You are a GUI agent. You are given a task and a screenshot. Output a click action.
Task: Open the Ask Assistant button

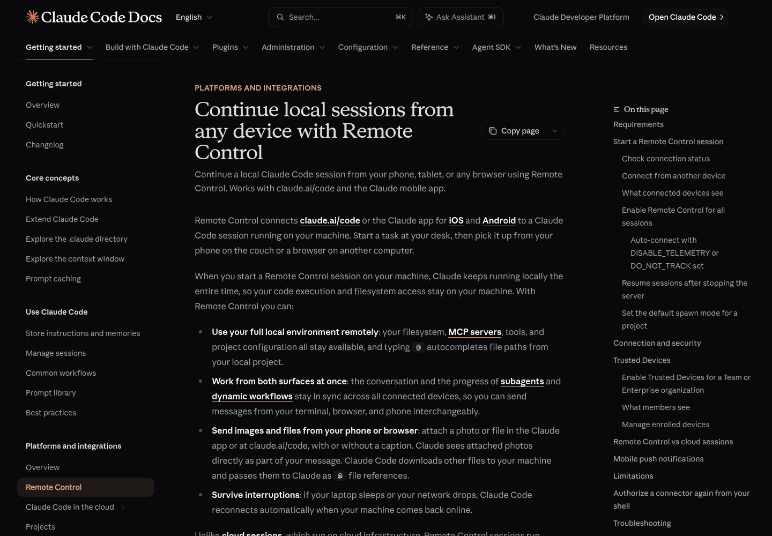tap(461, 17)
